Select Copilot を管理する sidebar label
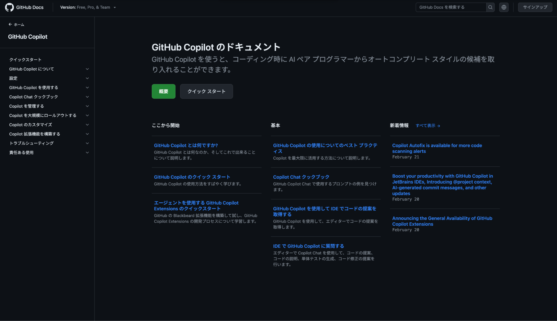This screenshot has height=321, width=557. coord(26,106)
